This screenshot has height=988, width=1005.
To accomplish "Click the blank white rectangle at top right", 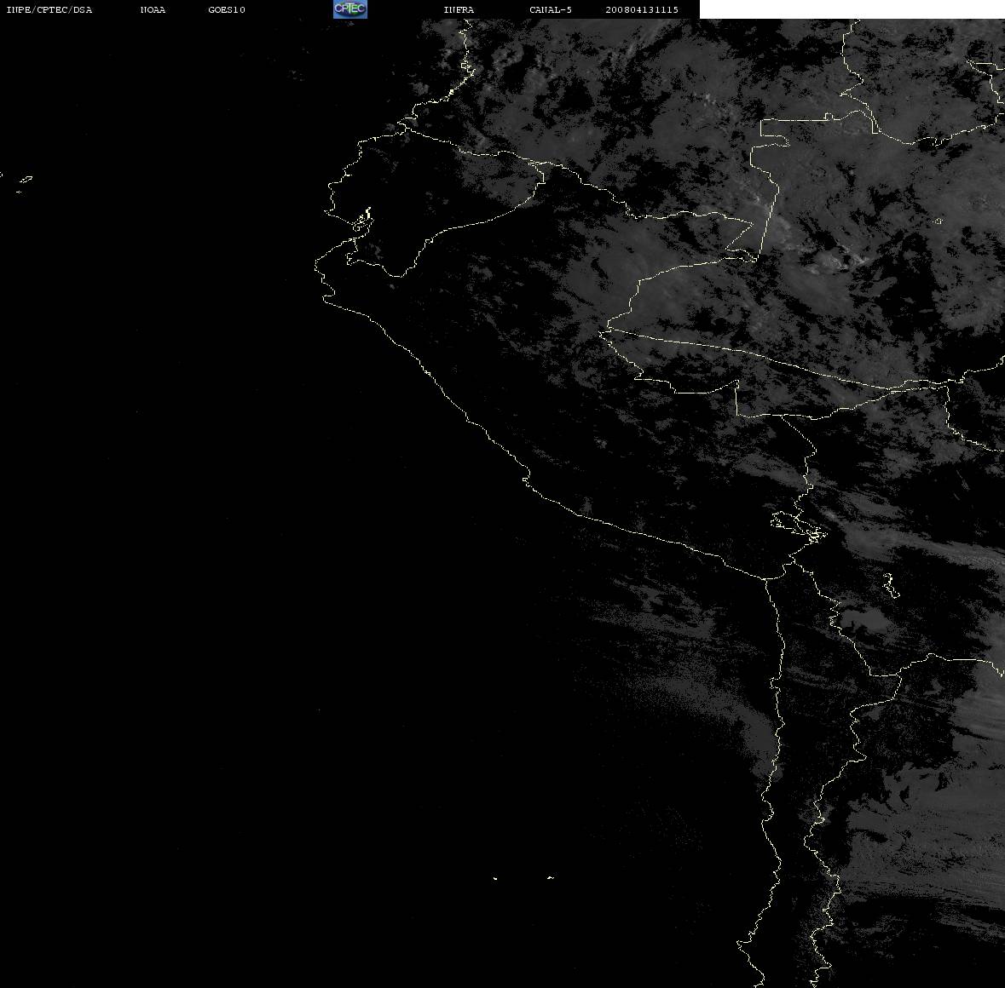I will pos(852,9).
